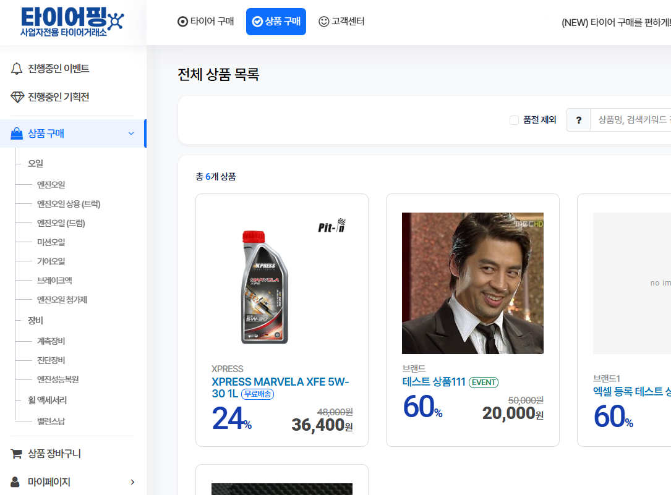This screenshot has width=671, height=495.
Task: Enable the 품절 제외 checkbox
Action: pos(514,120)
